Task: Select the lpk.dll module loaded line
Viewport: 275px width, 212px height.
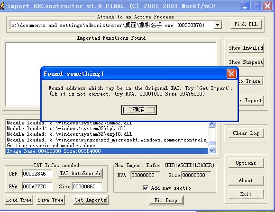Action: 107,128
